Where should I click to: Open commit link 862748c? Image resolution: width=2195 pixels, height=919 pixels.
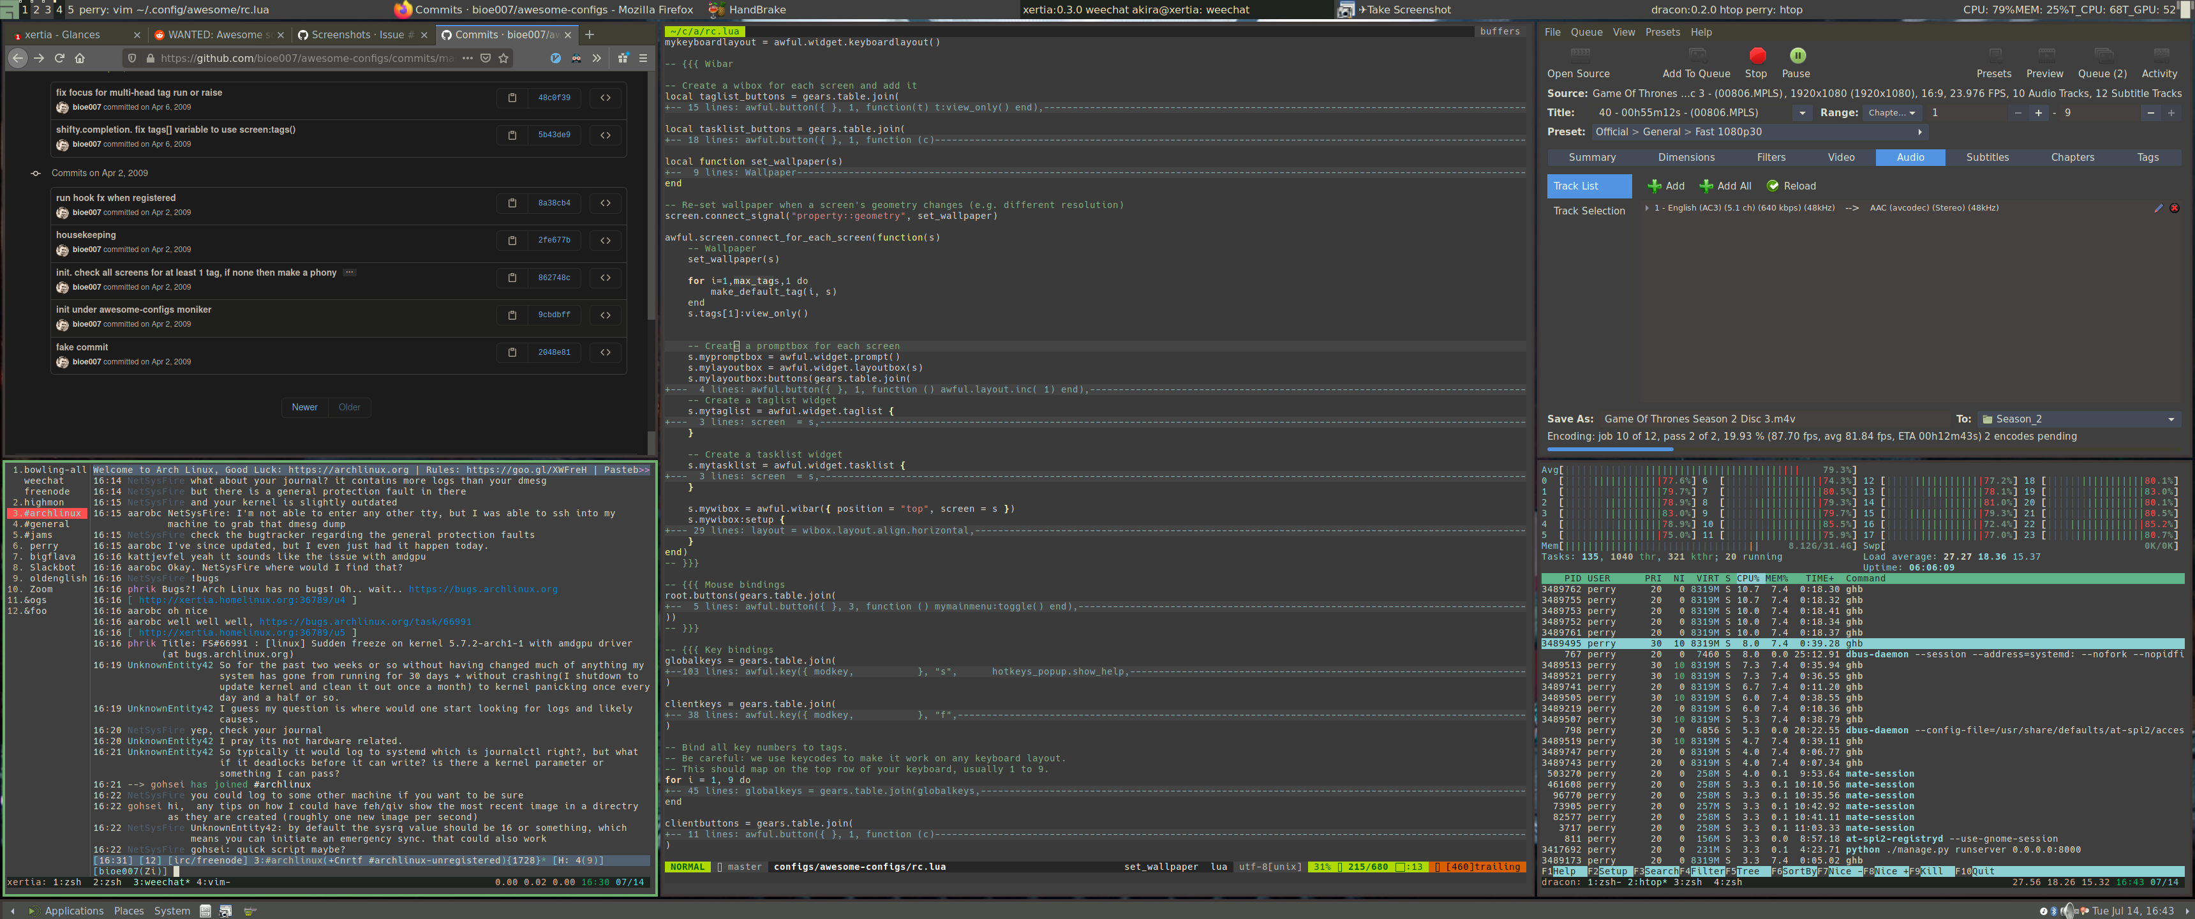(554, 278)
